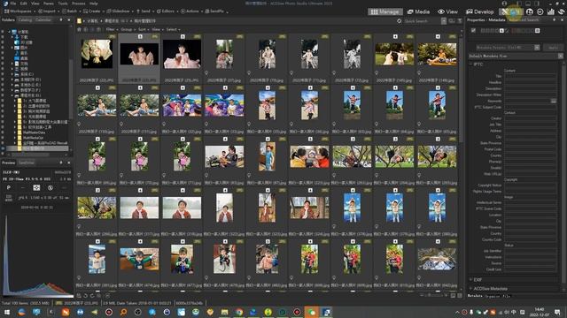Open the Actions dropdown
Screen dimensions: 567x318
point(191,11)
